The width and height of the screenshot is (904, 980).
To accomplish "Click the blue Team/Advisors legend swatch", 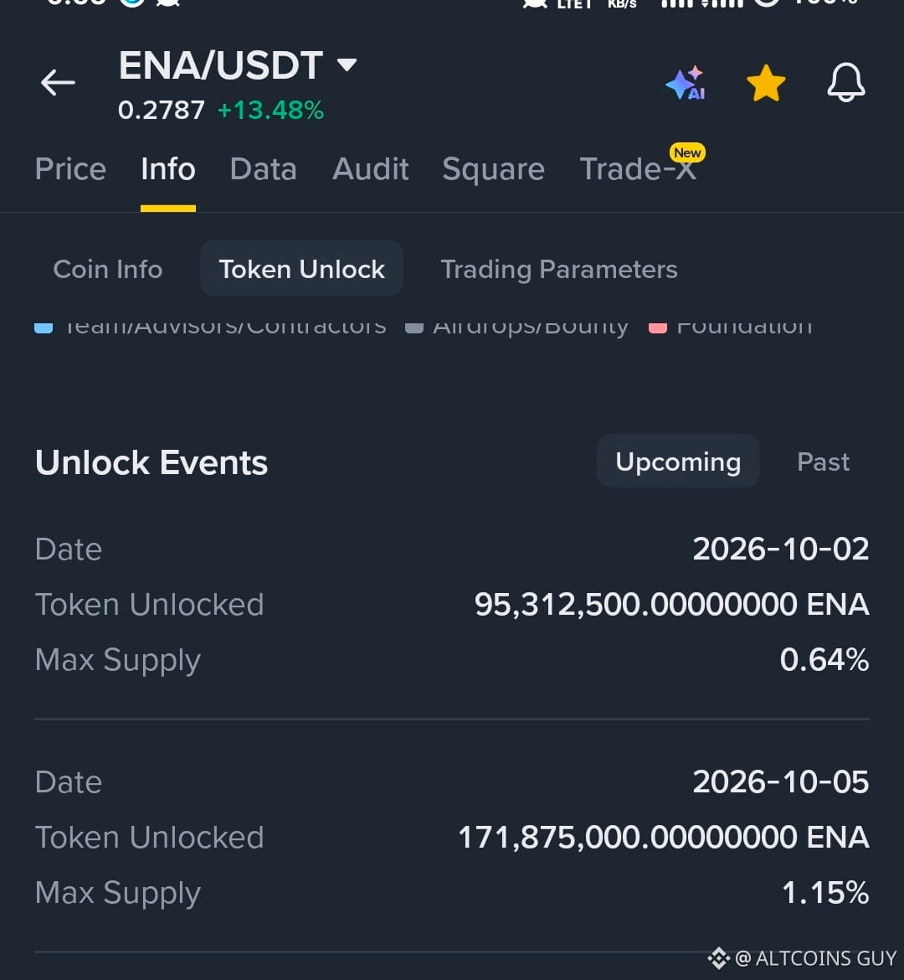I will click(44, 328).
